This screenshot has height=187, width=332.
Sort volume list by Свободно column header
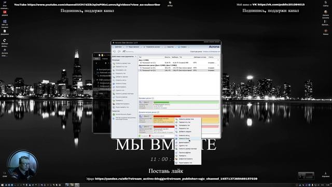pos(175,57)
